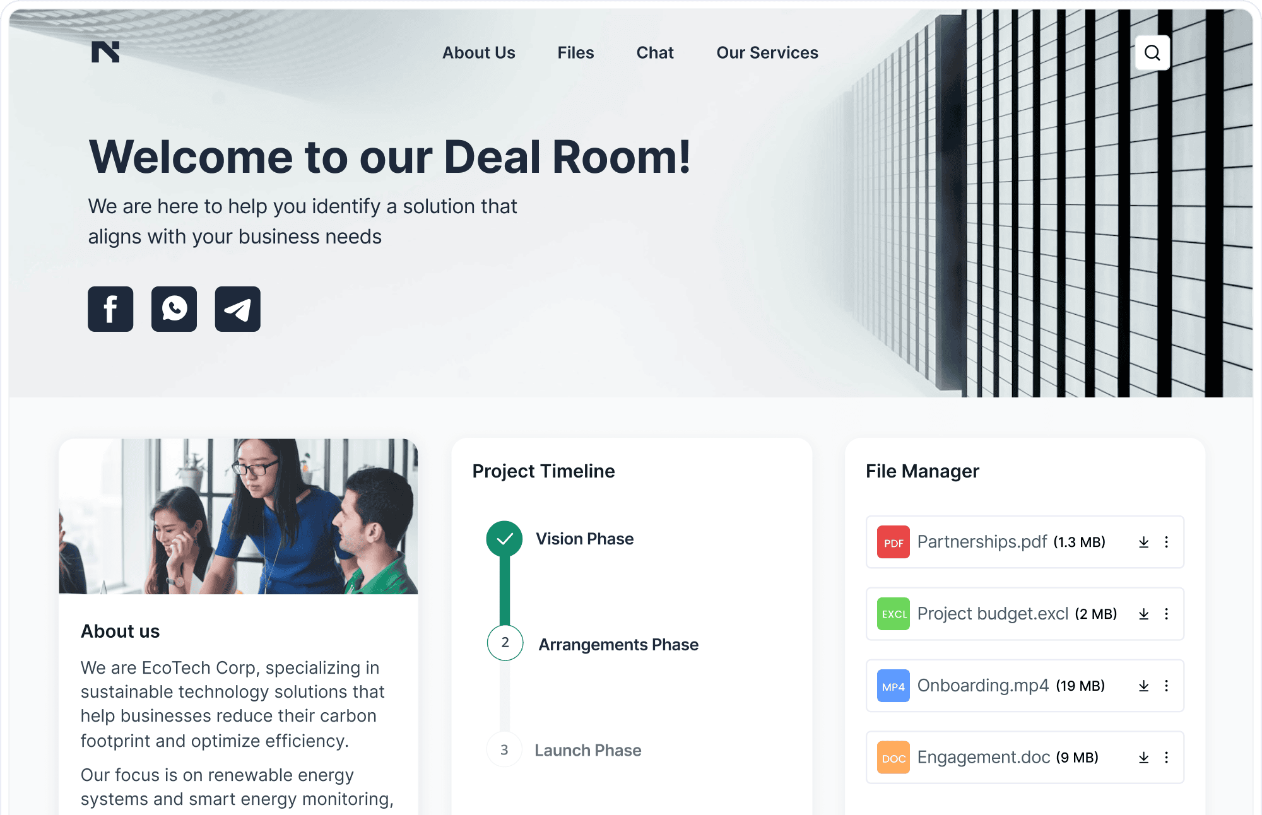Navigate to the Our Services menu item

click(767, 52)
